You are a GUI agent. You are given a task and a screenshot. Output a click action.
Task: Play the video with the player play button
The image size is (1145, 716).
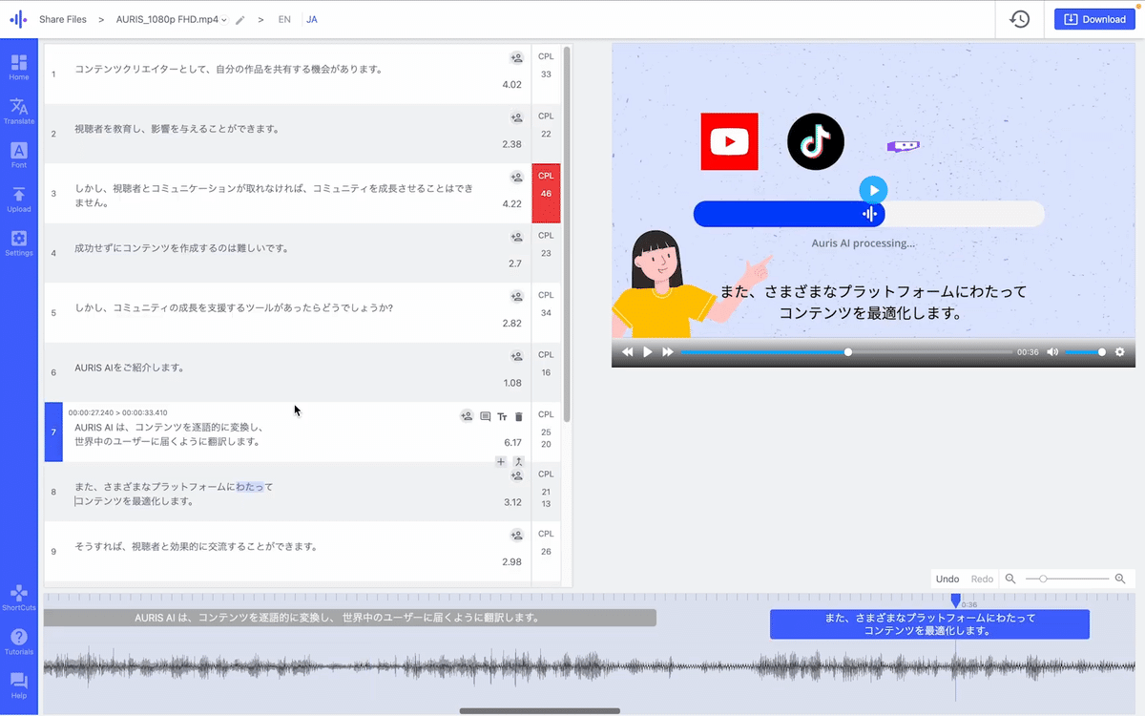(647, 352)
